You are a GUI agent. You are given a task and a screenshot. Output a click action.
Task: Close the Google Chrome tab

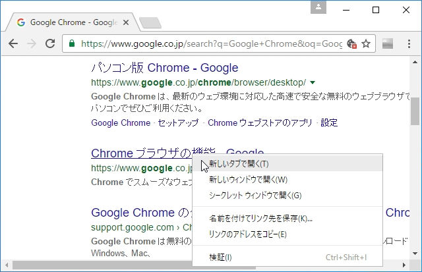[126, 22]
